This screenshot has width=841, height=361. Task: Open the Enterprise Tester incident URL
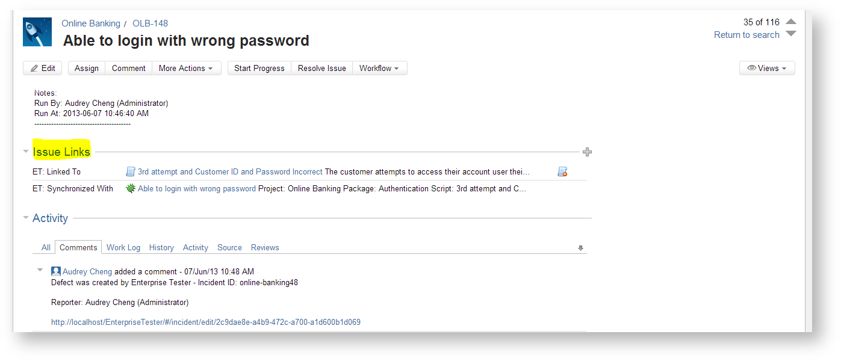206,322
